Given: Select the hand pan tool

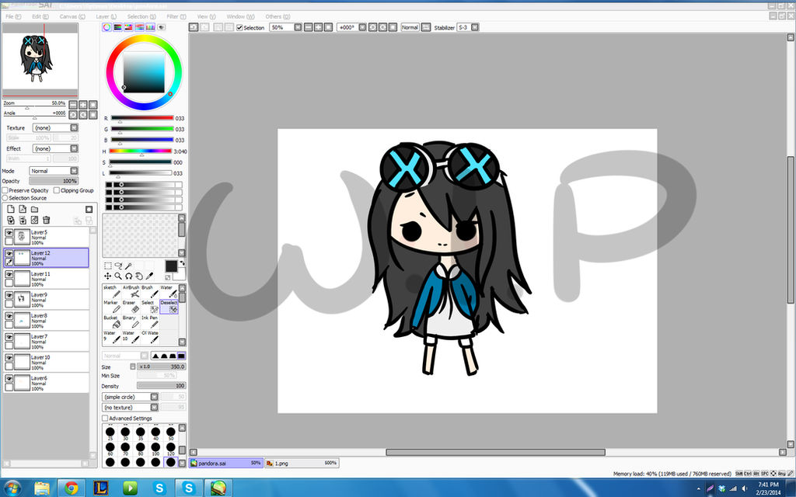Looking at the screenshot, I should pos(139,276).
